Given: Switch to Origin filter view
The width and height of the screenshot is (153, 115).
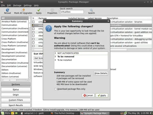Looking at the screenshot, I should [x=16, y=95].
